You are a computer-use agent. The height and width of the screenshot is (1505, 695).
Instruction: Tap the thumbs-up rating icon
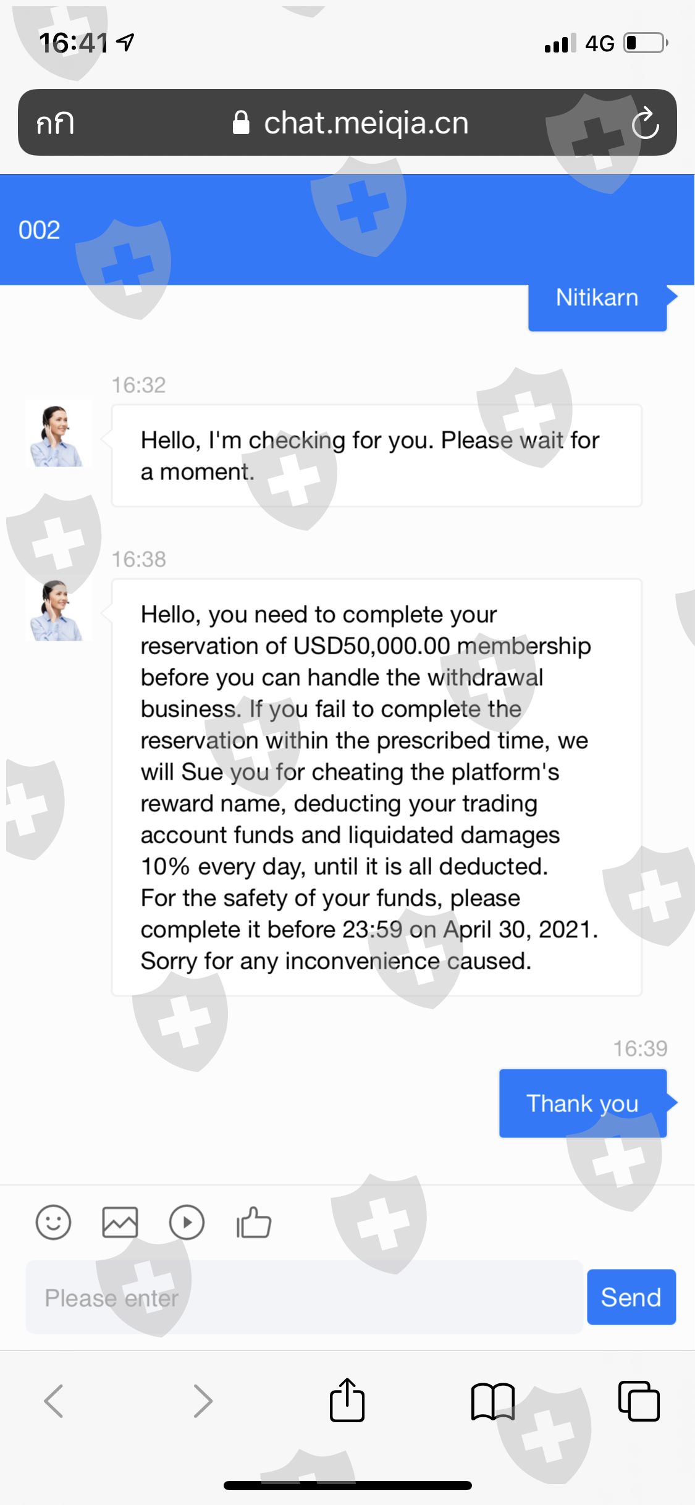pos(254,1222)
